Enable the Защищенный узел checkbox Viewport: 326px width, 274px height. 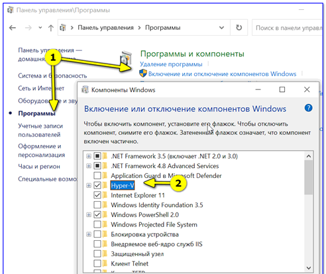(x=97, y=253)
